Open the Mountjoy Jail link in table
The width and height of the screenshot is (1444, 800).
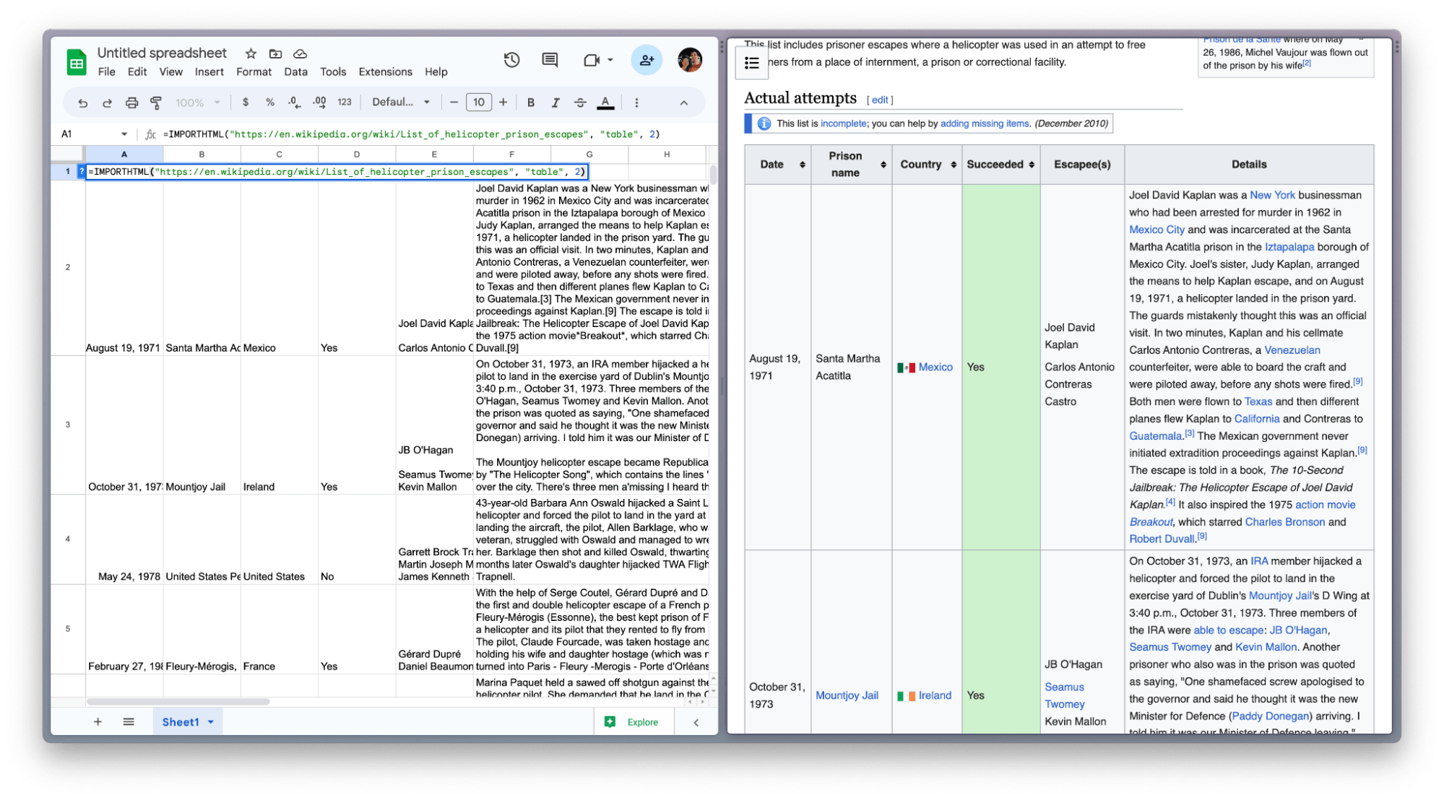[x=847, y=695]
